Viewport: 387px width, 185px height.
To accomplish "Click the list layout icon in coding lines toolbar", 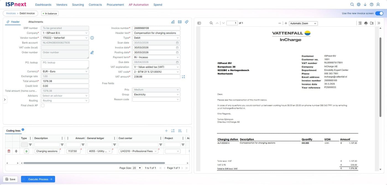I will tap(180, 131).
